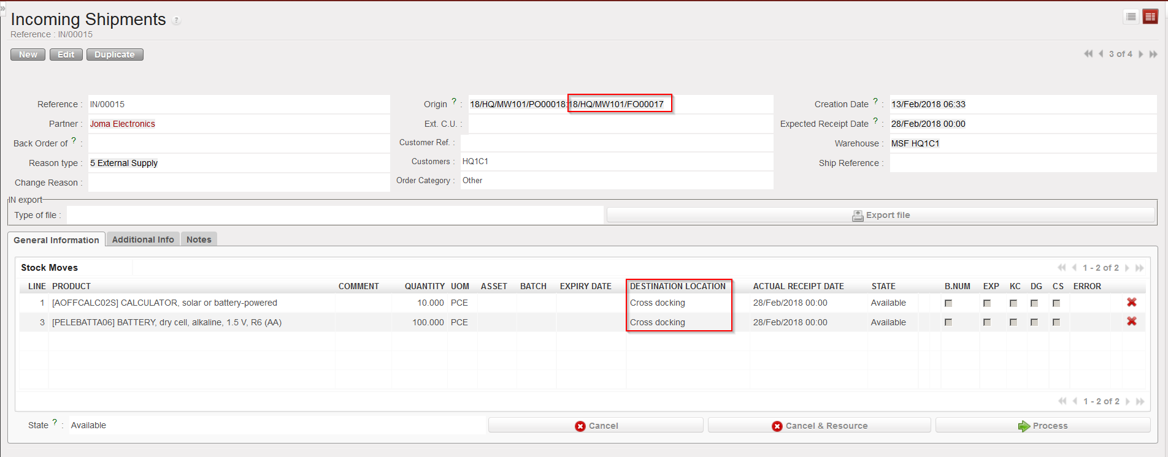
Task: Toggle CS checkbox for CALCULATOR line
Action: [x=1056, y=303]
